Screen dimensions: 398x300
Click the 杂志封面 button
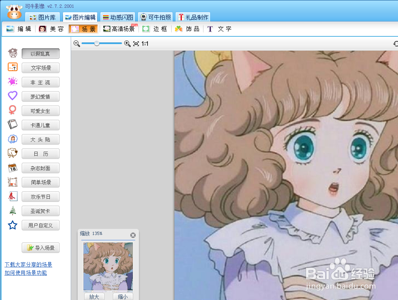(x=40, y=168)
